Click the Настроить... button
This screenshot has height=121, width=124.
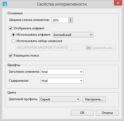pyautogui.click(x=94, y=99)
